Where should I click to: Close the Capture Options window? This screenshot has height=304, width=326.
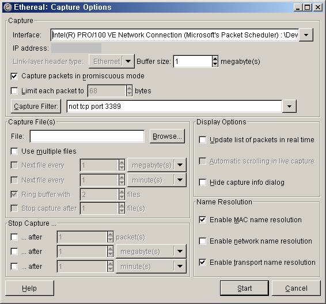point(318,7)
